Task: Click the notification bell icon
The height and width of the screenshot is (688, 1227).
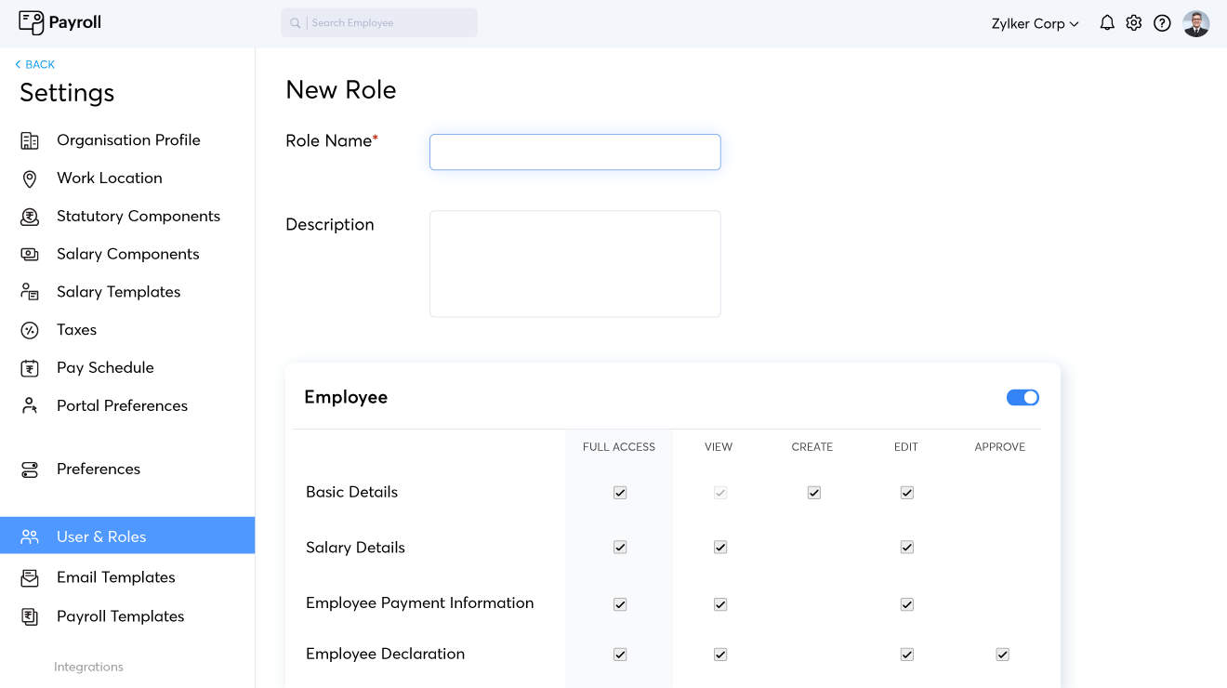Action: (1107, 22)
